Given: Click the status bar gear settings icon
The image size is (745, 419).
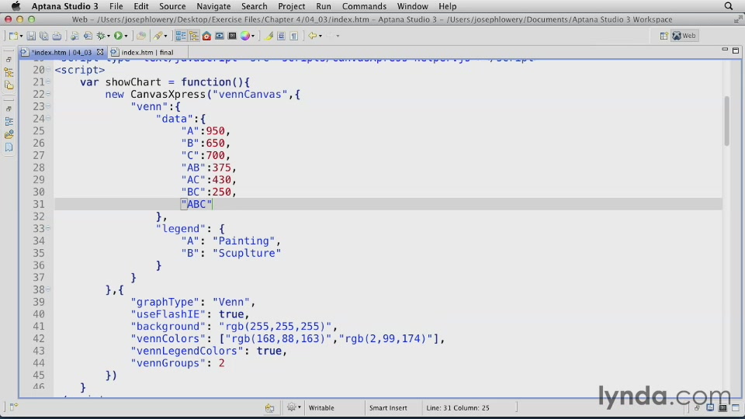Looking at the screenshot, I should click(292, 407).
